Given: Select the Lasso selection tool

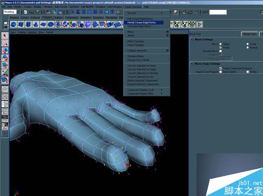Looking at the screenshot, I should click(x=5, y=43).
